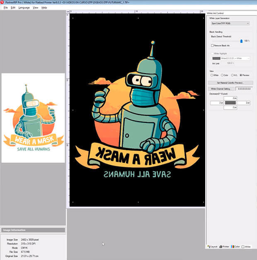257x260 pixels.
Task: Open the Help menu
Action: tap(44, 7)
